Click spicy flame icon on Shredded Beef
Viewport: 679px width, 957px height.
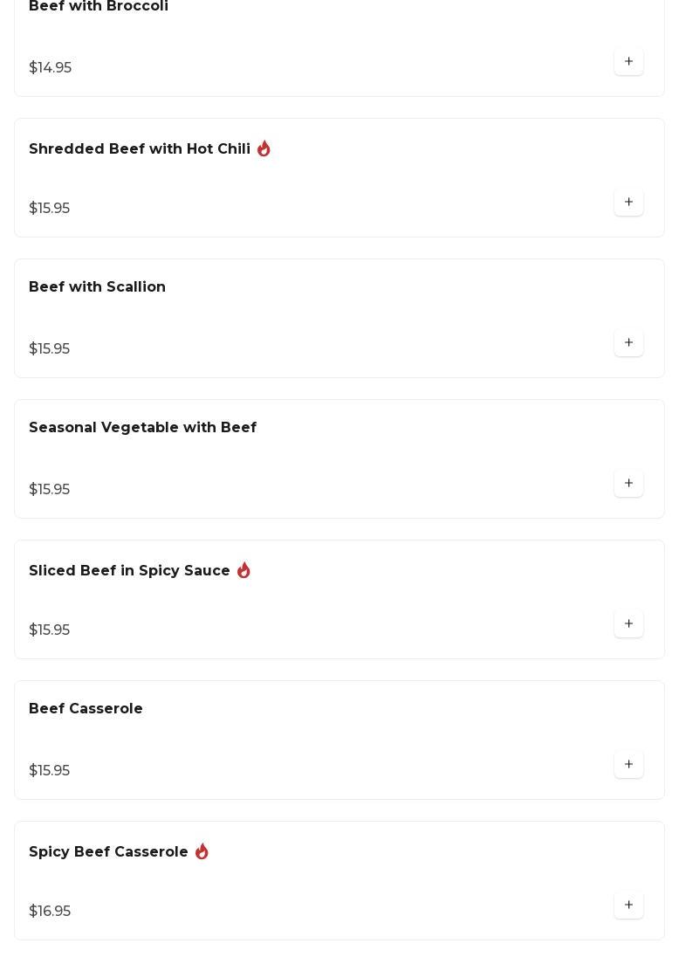point(264,149)
